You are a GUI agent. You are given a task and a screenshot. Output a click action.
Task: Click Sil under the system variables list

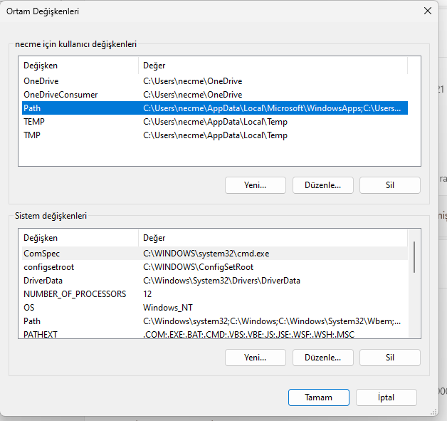coord(389,358)
